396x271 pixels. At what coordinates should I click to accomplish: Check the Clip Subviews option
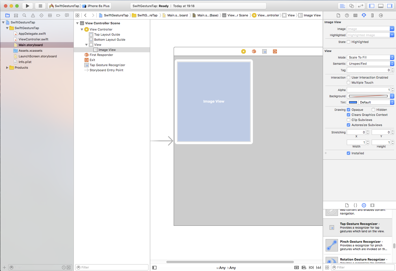[x=348, y=120]
